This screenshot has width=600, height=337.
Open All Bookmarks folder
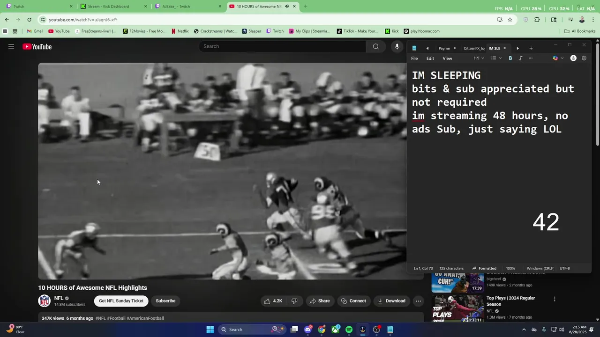(580, 31)
